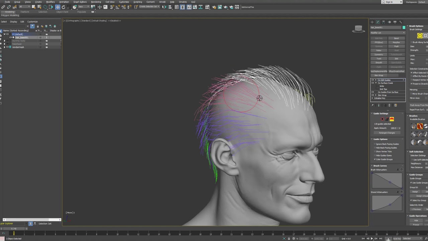The width and height of the screenshot is (428, 241).
Task: Select the Move tool in main toolbar
Action: [58, 7]
